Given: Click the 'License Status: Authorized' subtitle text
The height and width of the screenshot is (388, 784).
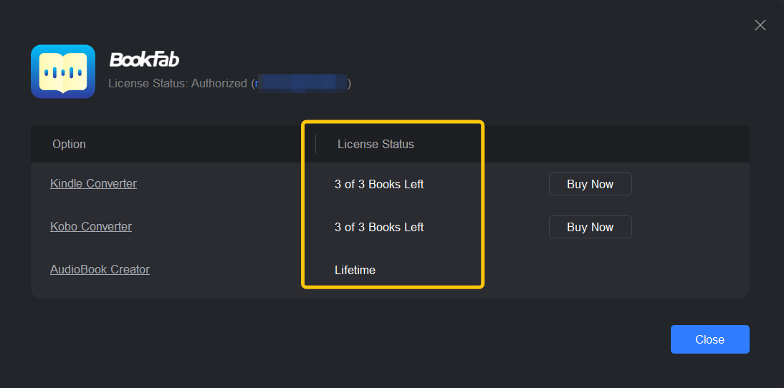Looking at the screenshot, I should [x=177, y=84].
